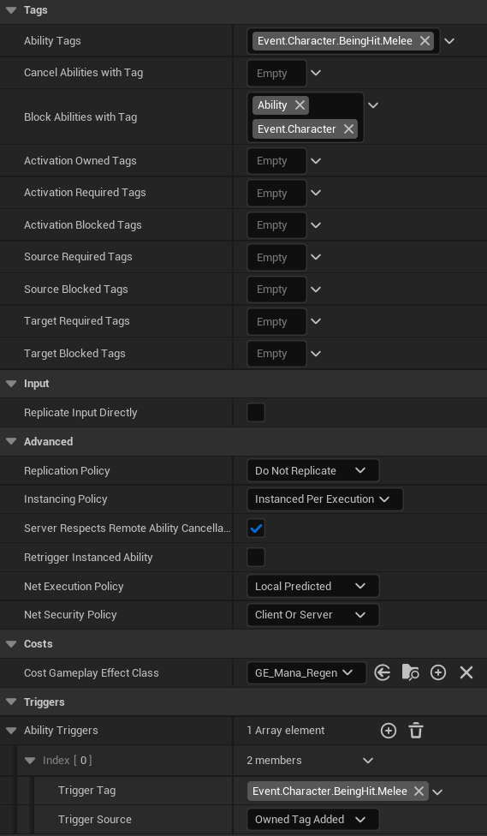Delete all Ability Triggers array elements
The image size is (487, 836).
coord(416,731)
